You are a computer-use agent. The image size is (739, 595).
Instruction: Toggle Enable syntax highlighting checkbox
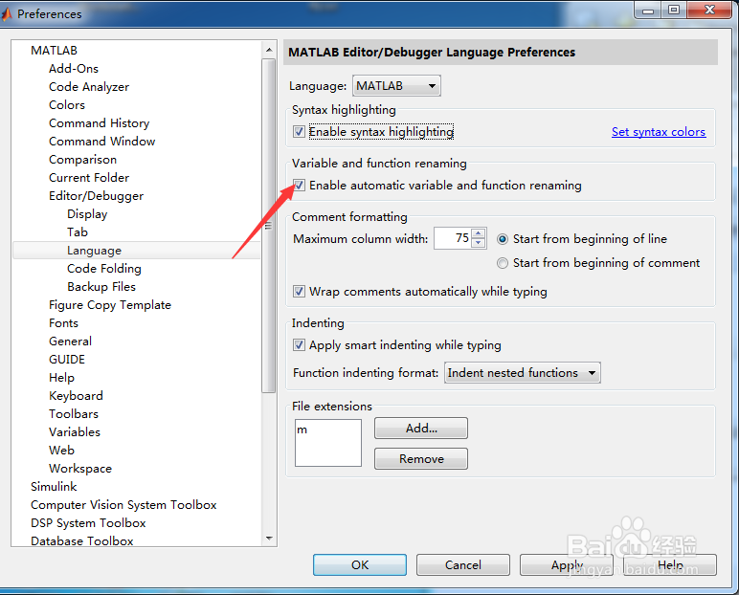299,131
